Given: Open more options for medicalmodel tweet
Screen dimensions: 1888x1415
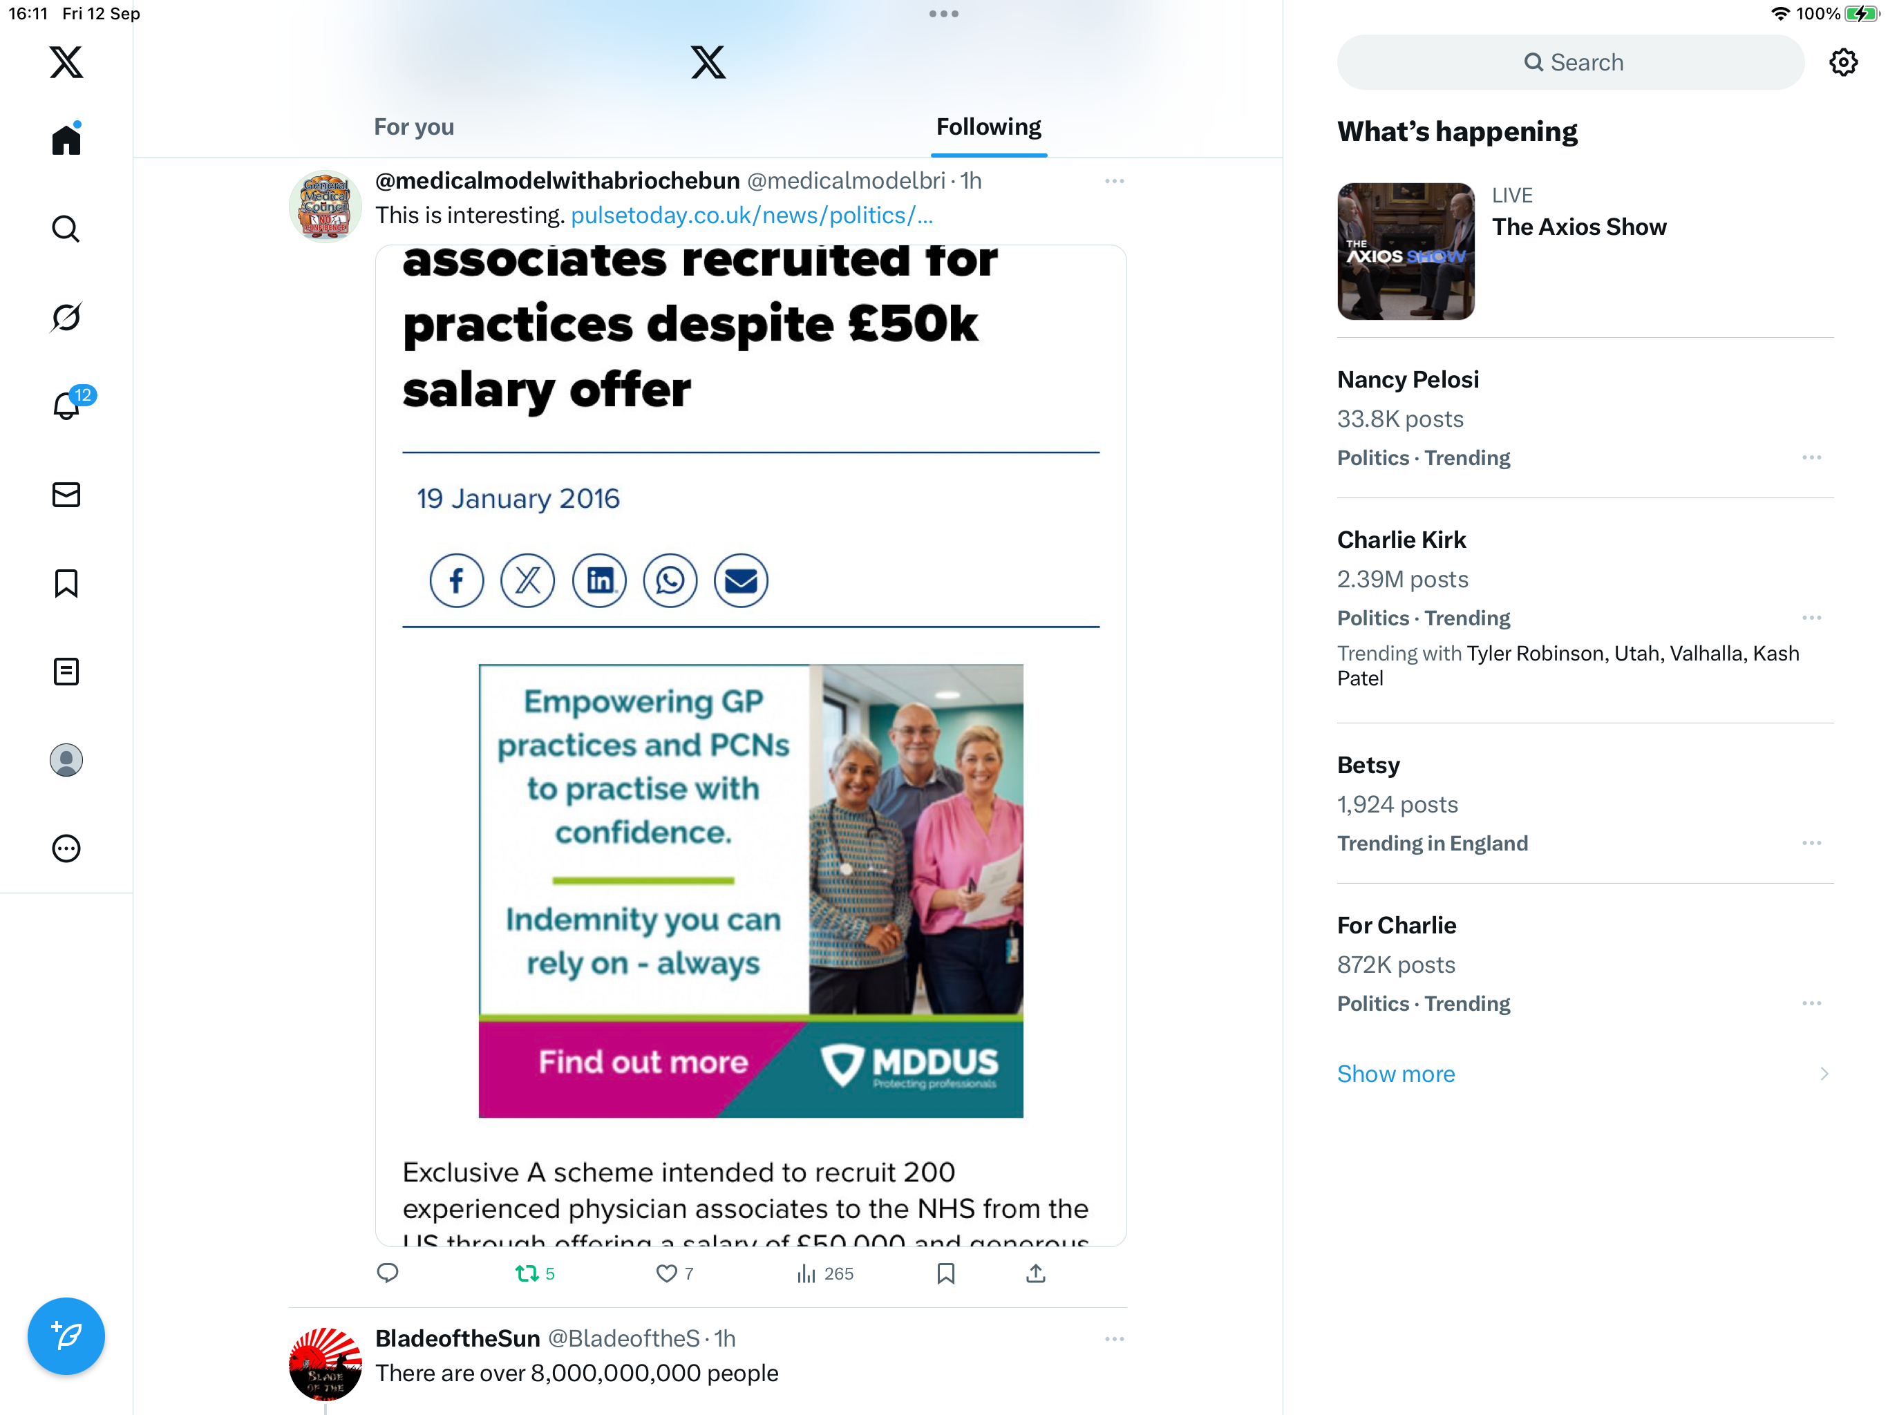Looking at the screenshot, I should point(1114,181).
